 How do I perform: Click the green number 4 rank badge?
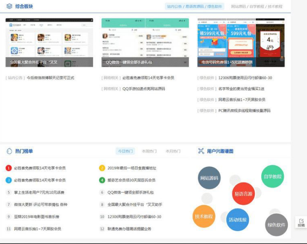pos(102,180)
